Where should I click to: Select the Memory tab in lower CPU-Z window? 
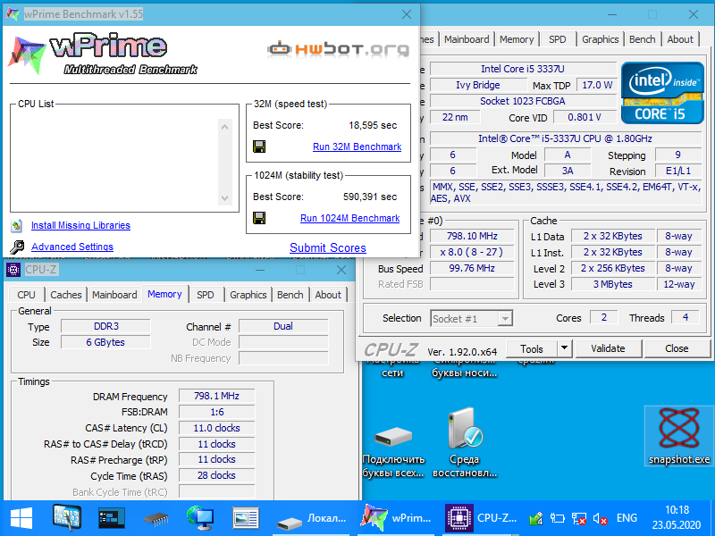[164, 294]
